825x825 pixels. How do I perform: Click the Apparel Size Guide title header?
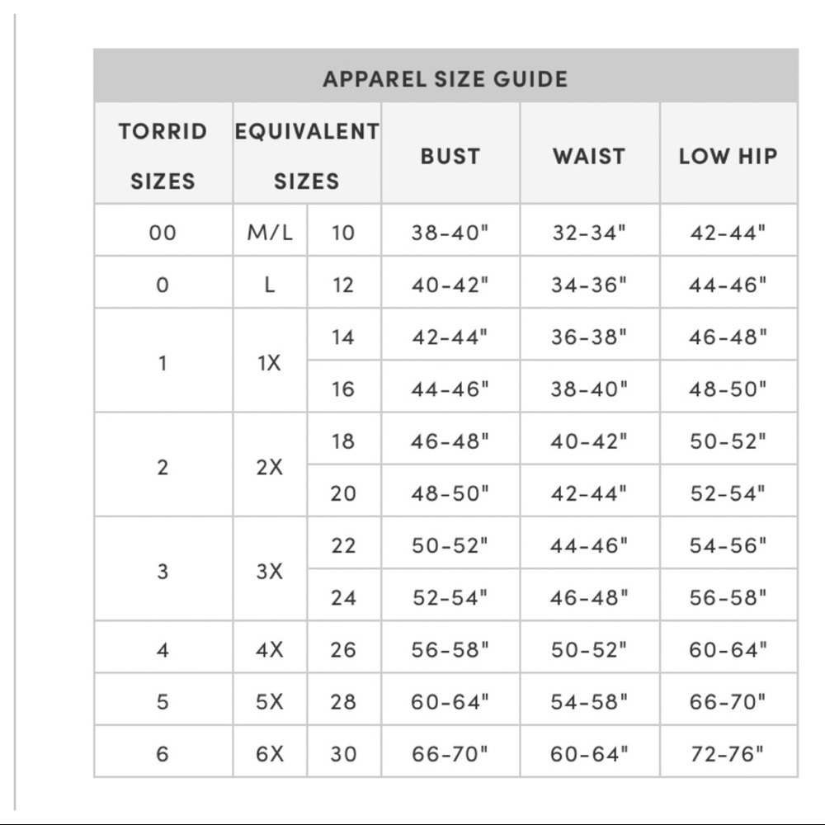click(445, 79)
